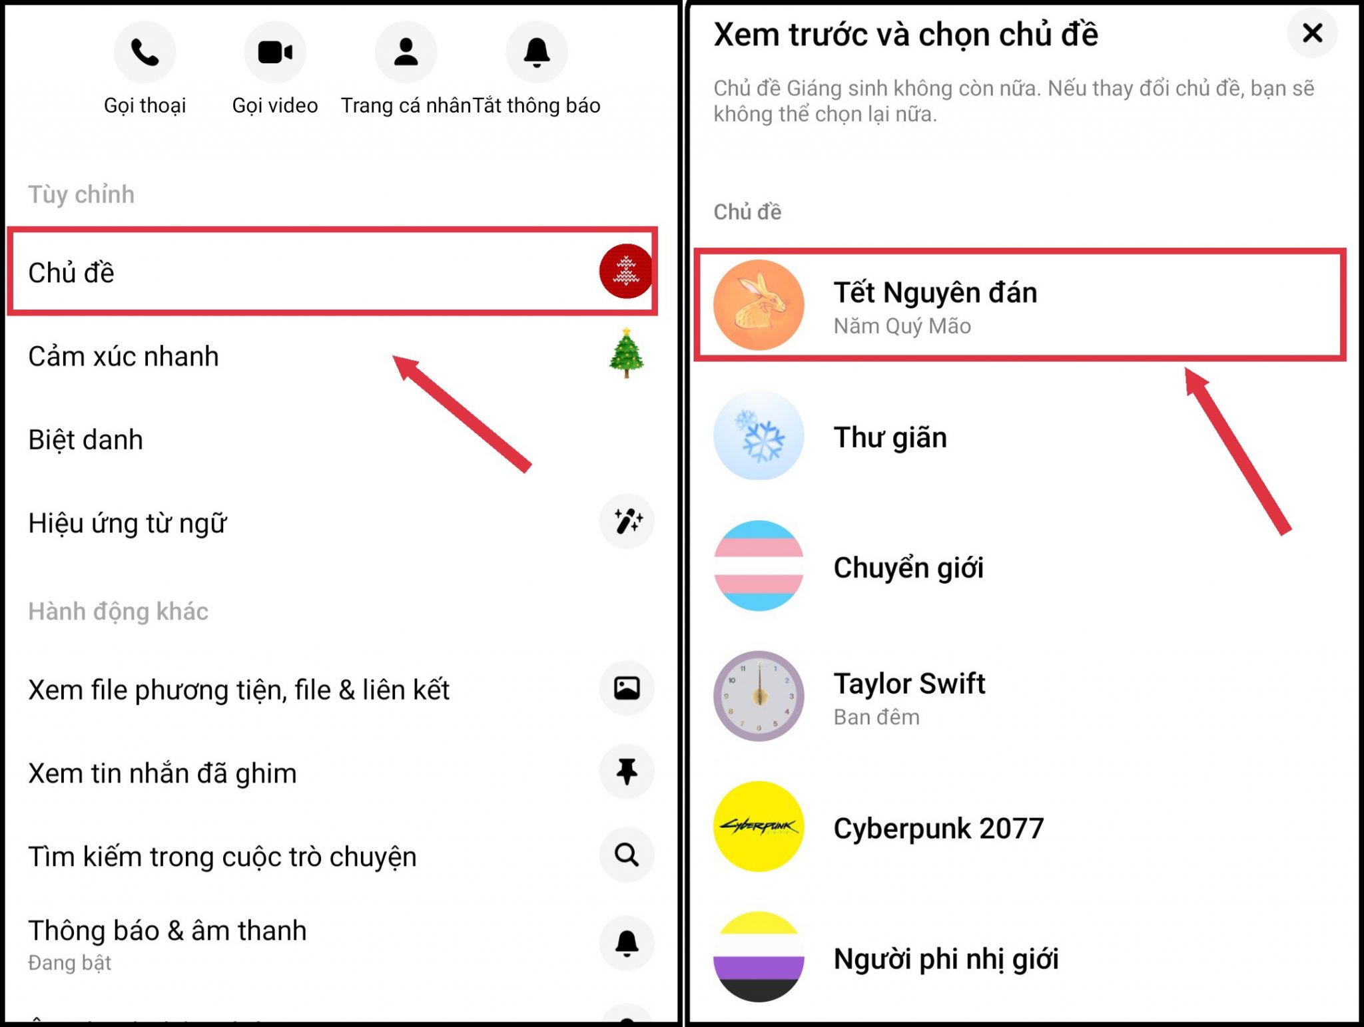Open media files via picture icon
Image resolution: width=1364 pixels, height=1027 pixels.
[627, 688]
